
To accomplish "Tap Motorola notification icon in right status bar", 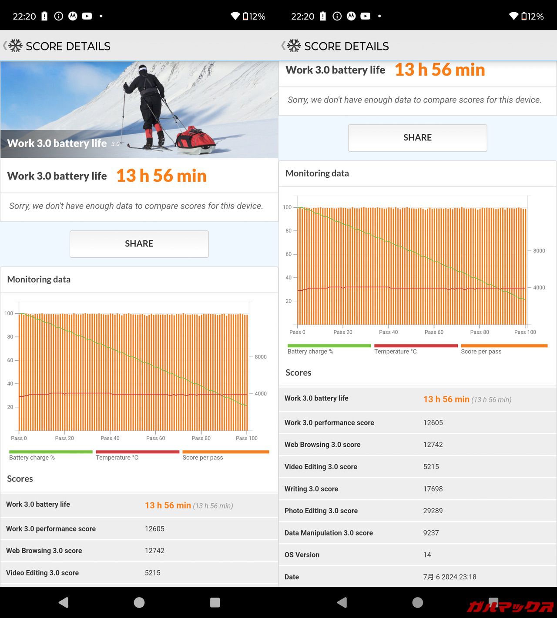I will (351, 16).
